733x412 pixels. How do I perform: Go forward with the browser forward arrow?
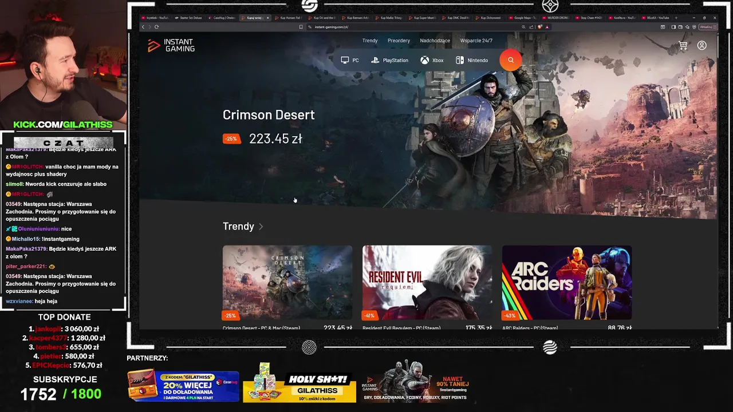(149, 27)
